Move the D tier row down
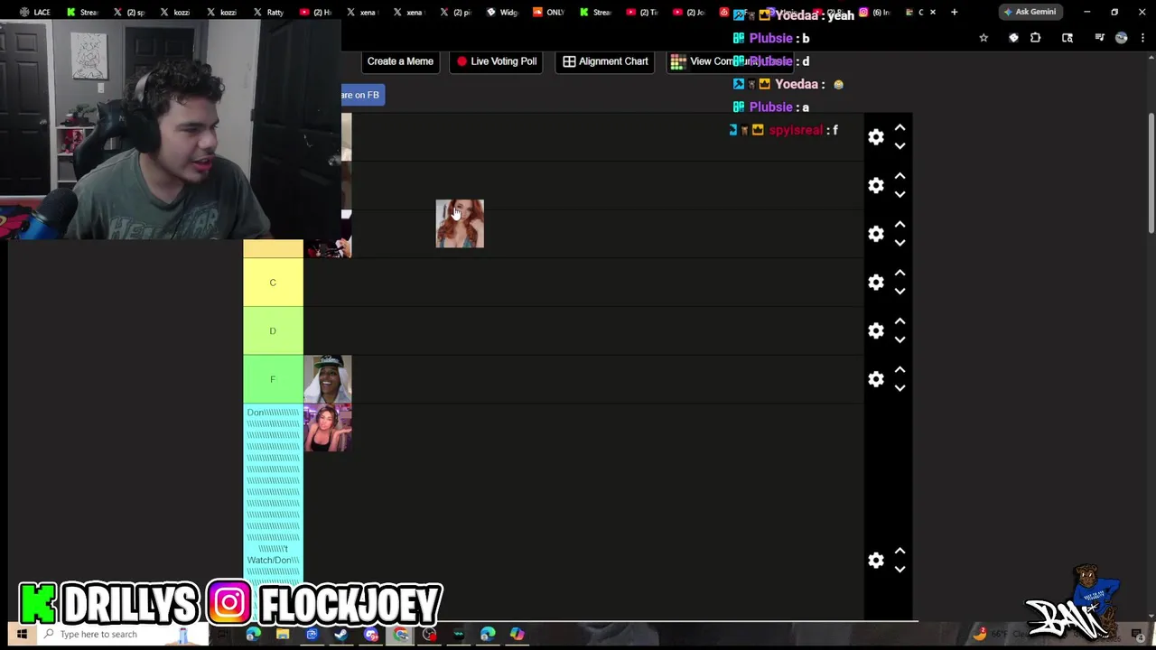This screenshot has width=1156, height=650. click(900, 340)
